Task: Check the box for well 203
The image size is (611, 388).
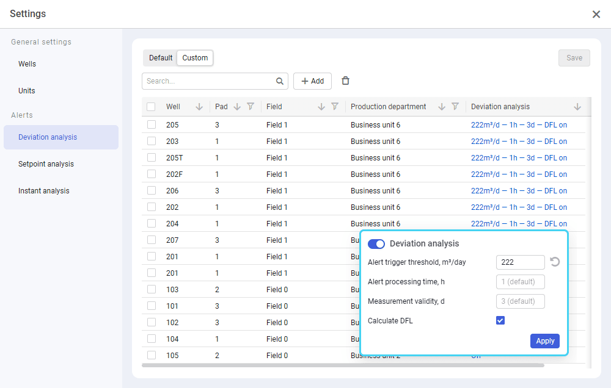Action: point(152,141)
